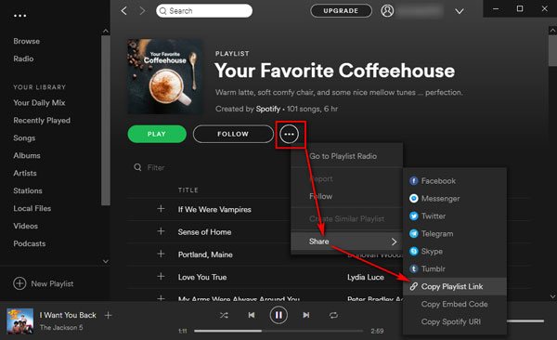This screenshot has height=340, width=557.
Task: Go back with the left arrow
Action: click(x=123, y=10)
